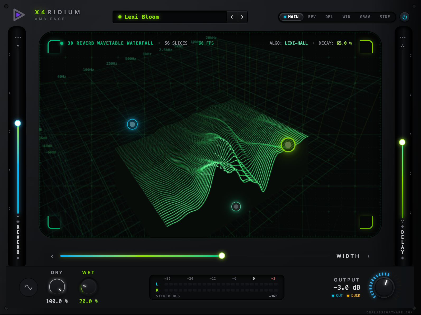Switch to the DEL tab
Viewport: 421px width, 315px height.
[x=329, y=17]
